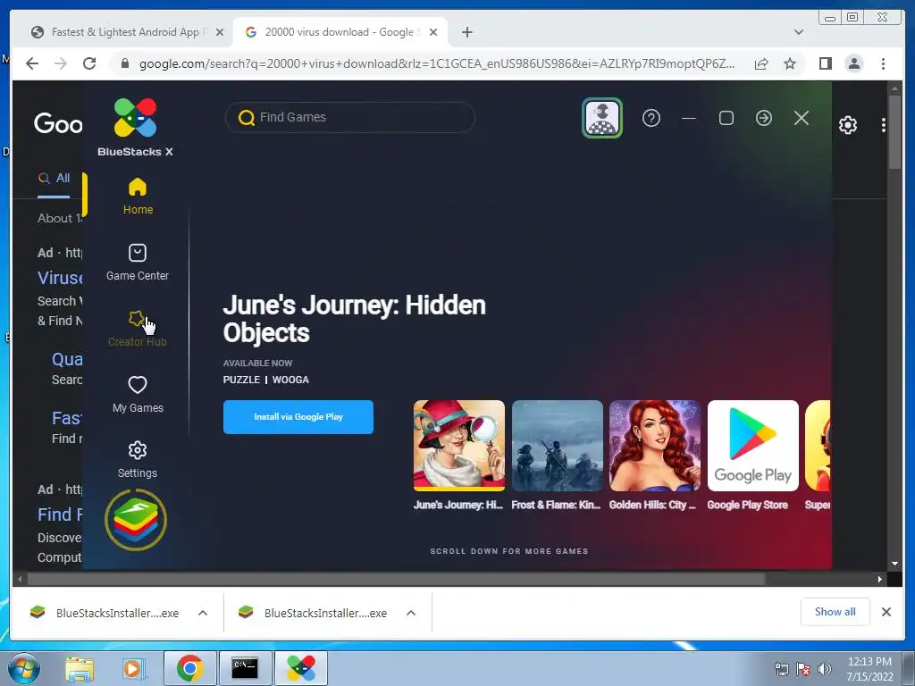Click the WOOGA publisher label
915x686 pixels.
point(290,380)
